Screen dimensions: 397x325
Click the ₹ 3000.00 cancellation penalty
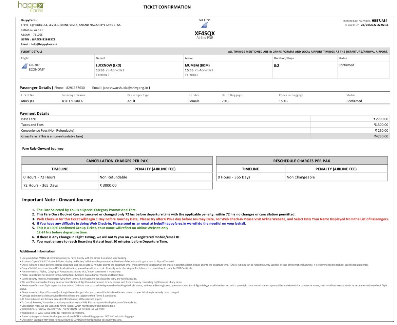click(155, 185)
